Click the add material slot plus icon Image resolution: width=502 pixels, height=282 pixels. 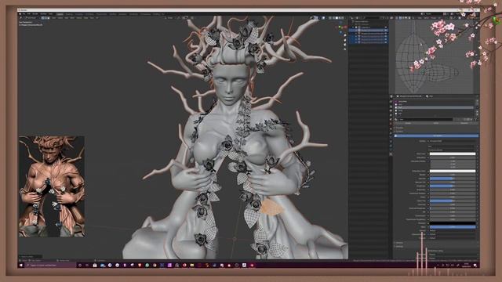coord(478,100)
